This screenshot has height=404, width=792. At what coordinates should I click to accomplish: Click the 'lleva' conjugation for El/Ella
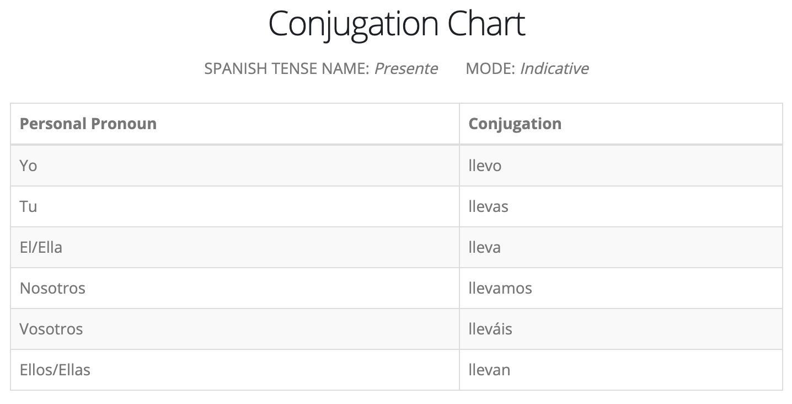click(x=484, y=247)
